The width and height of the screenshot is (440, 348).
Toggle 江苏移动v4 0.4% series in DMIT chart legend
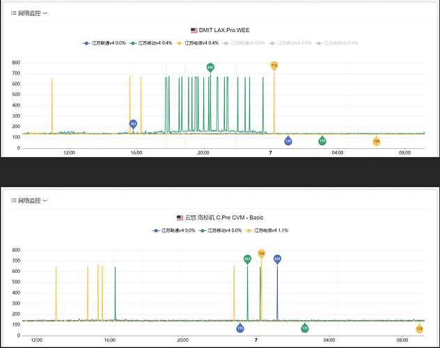pyautogui.click(x=150, y=43)
